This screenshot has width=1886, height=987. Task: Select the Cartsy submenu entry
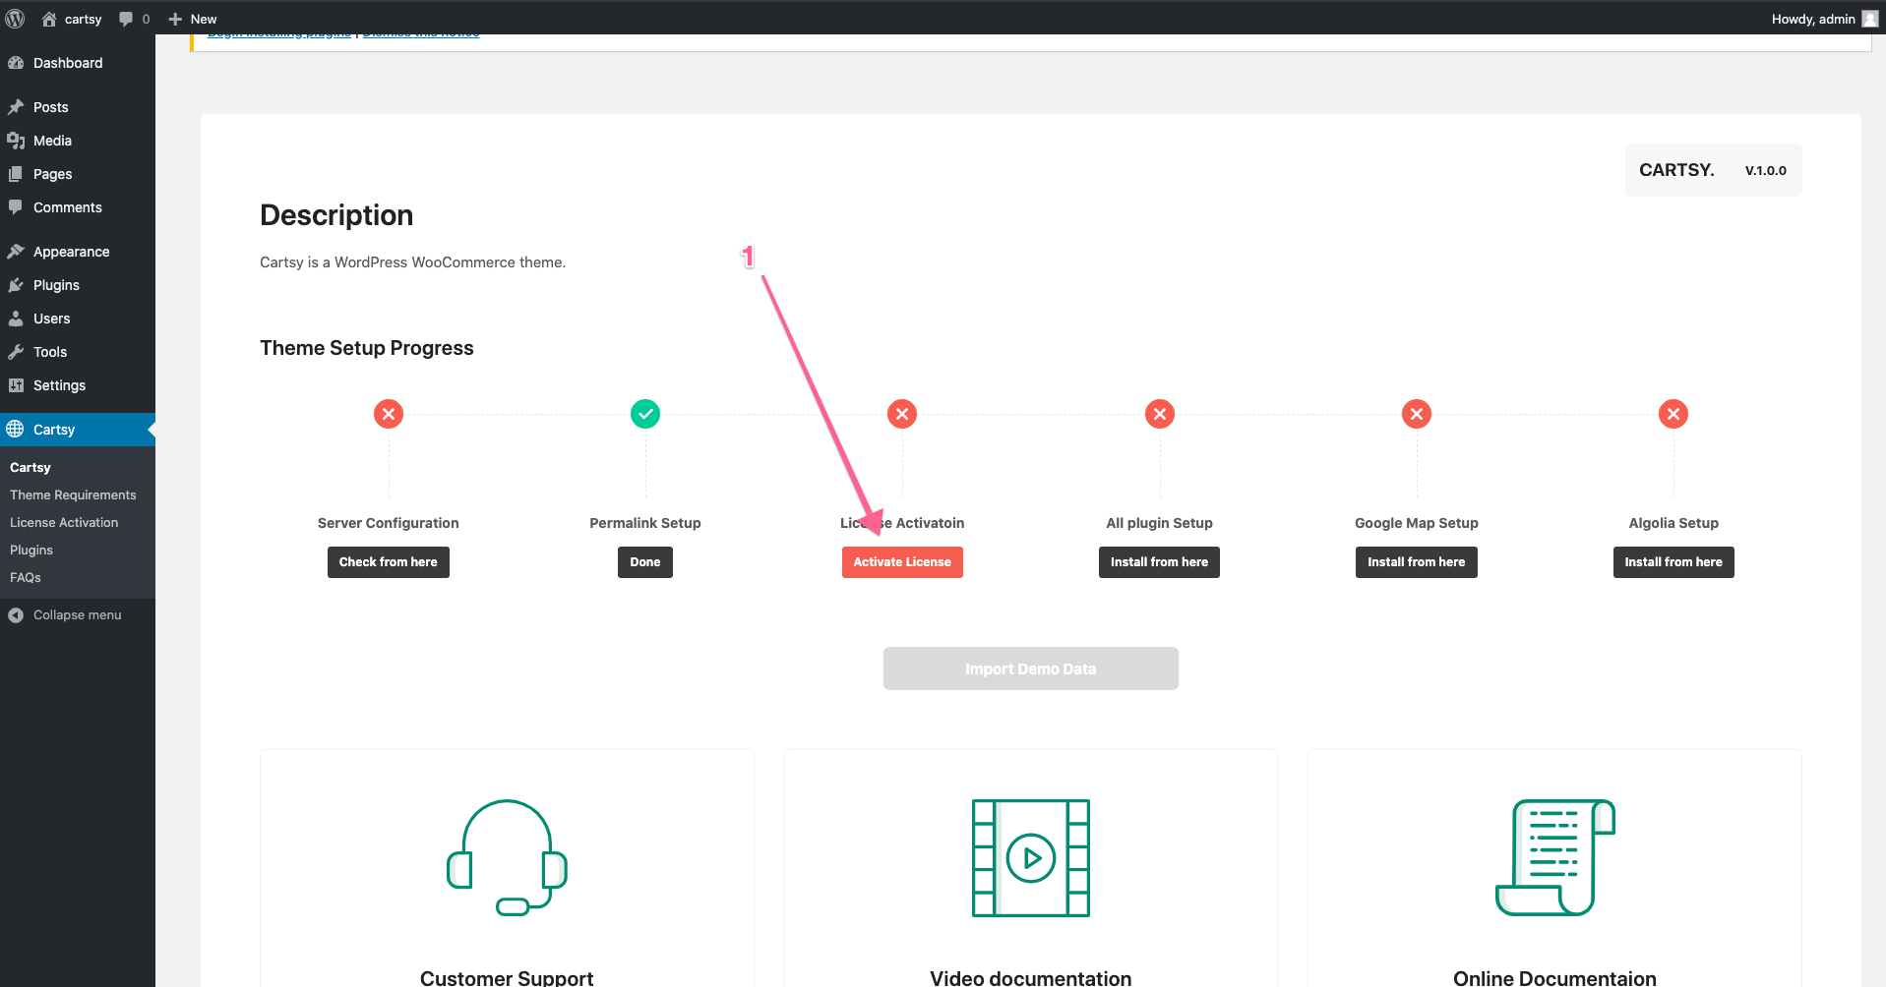click(x=30, y=468)
